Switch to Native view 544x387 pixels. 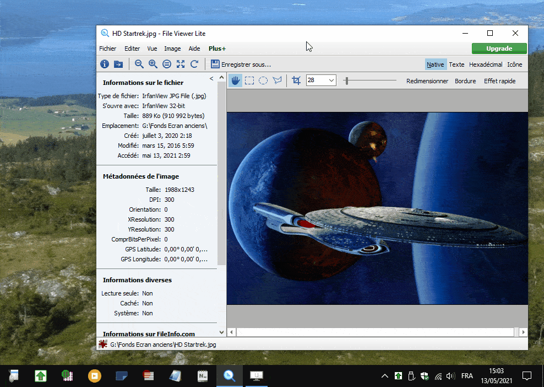tap(436, 64)
